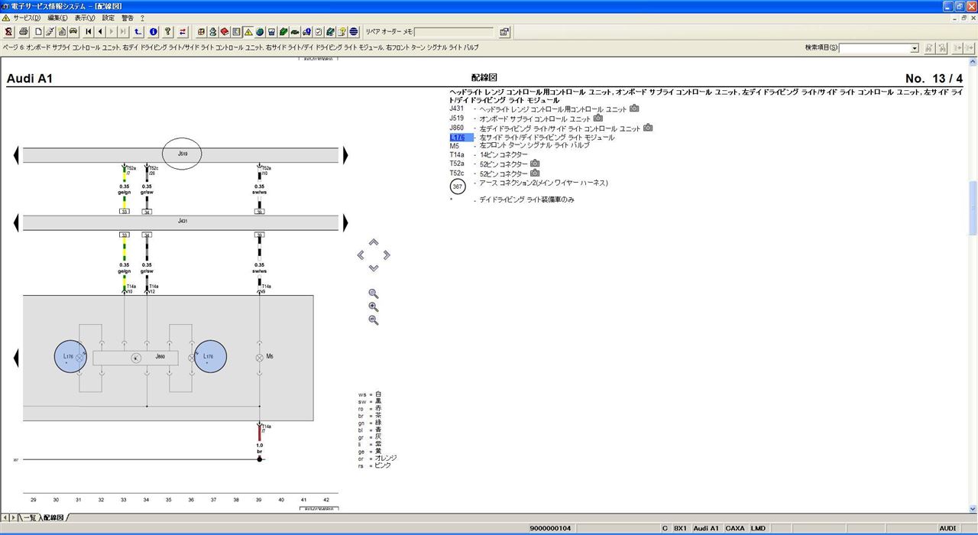Click the zoom-in magnifier with plus sign
The height and width of the screenshot is (535, 978).
click(374, 307)
